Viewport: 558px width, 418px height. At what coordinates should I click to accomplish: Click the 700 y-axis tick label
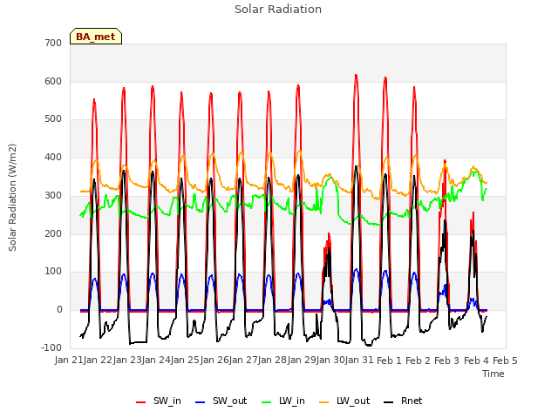(53, 43)
